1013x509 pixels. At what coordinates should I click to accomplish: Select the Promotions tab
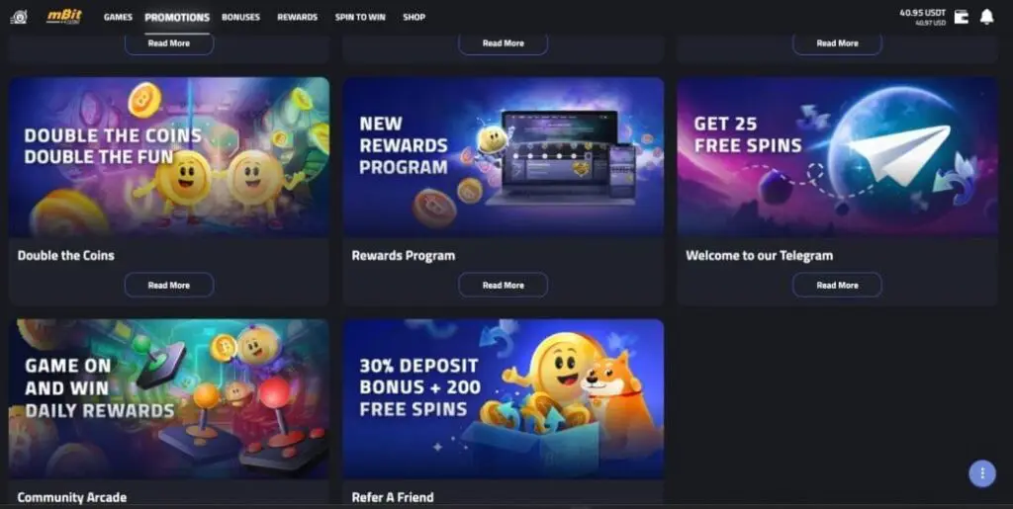177,18
